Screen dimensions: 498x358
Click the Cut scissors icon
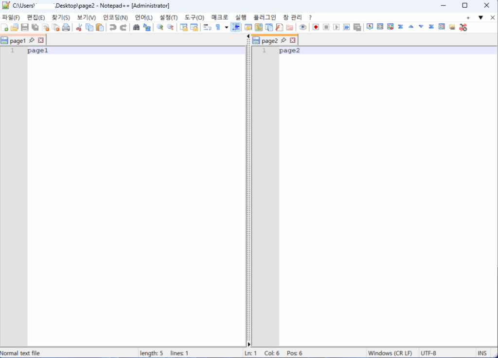[79, 27]
